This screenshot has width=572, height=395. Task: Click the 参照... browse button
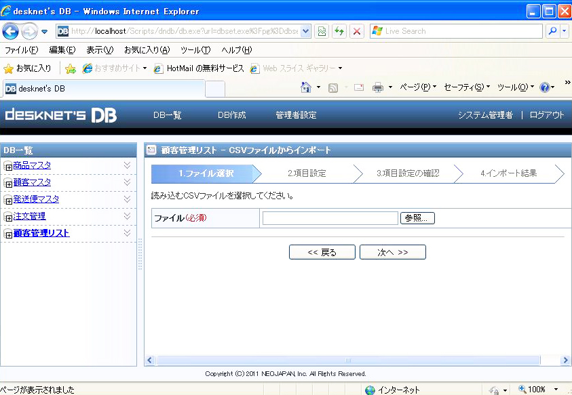[417, 218]
